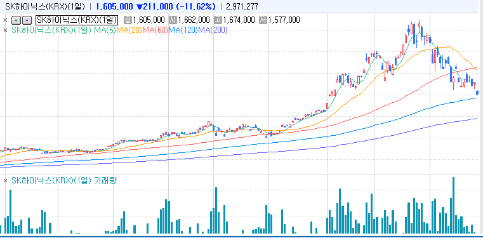Click the green SK하이닉스(KRX)(1일) moving average title
Image resolution: width=483 pixels, height=238 pixels.
pyautogui.click(x=52, y=30)
